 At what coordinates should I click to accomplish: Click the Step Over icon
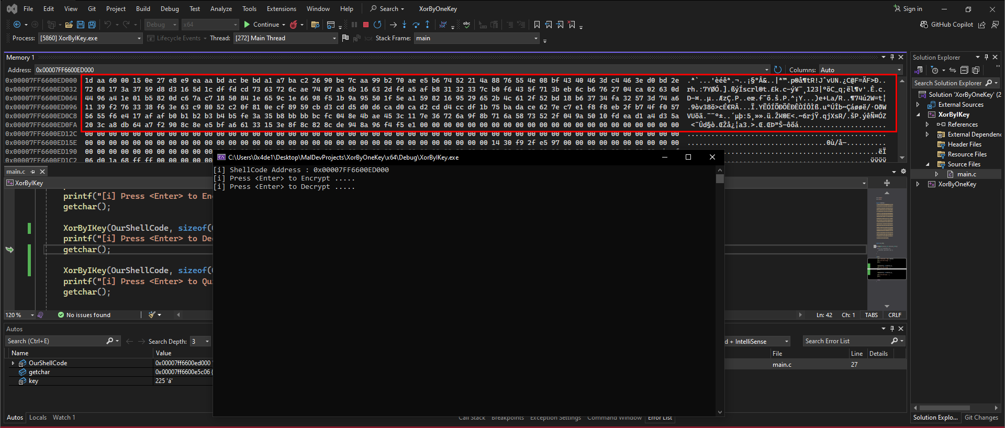coord(416,25)
